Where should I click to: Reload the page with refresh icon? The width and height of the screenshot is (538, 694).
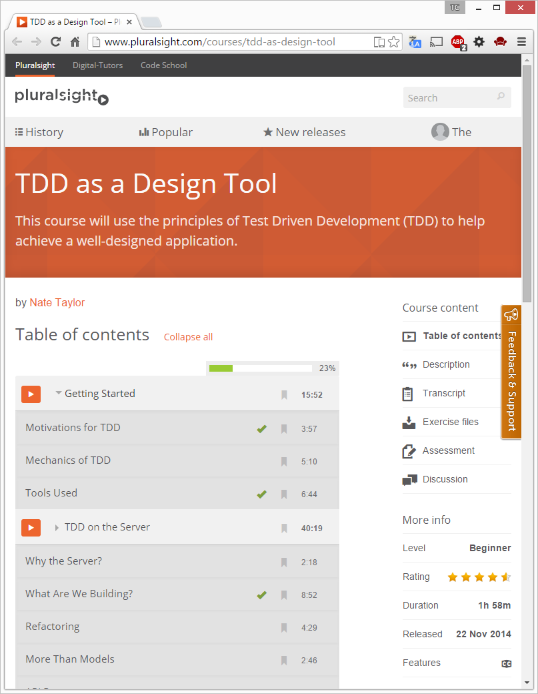[56, 42]
